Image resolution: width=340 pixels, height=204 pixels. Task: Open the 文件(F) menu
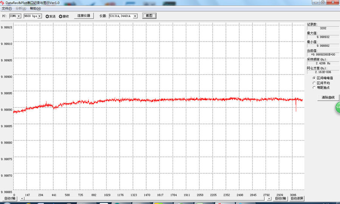[x=7, y=8]
